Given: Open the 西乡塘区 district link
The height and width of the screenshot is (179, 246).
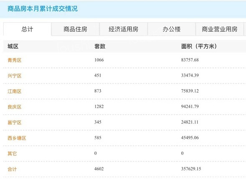Looking at the screenshot, I should tap(17, 138).
